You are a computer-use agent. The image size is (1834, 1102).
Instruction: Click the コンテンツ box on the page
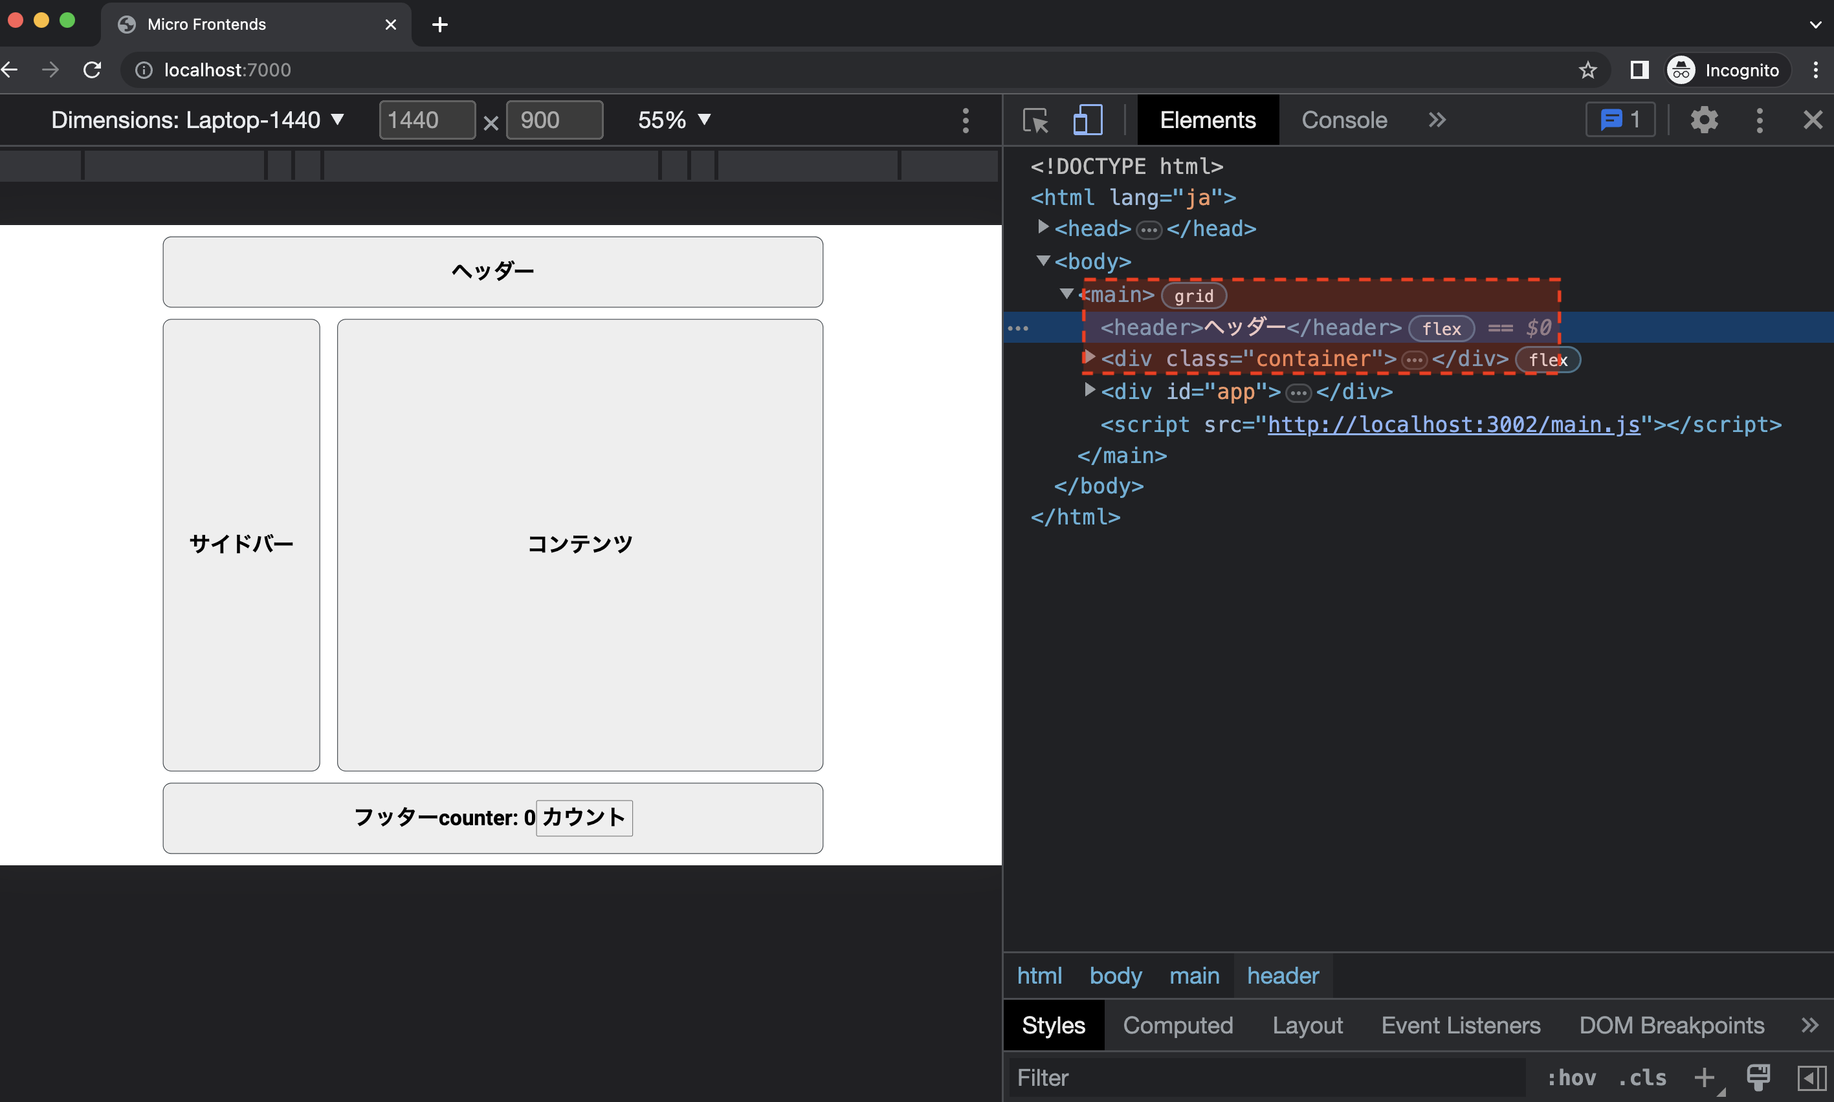click(x=580, y=545)
